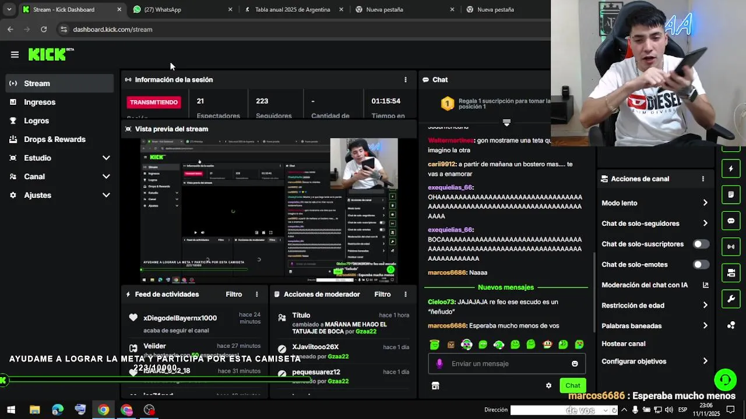Click username xDiegodelBayernx1000 in activity feed
The height and width of the screenshot is (419, 746).
pos(180,318)
